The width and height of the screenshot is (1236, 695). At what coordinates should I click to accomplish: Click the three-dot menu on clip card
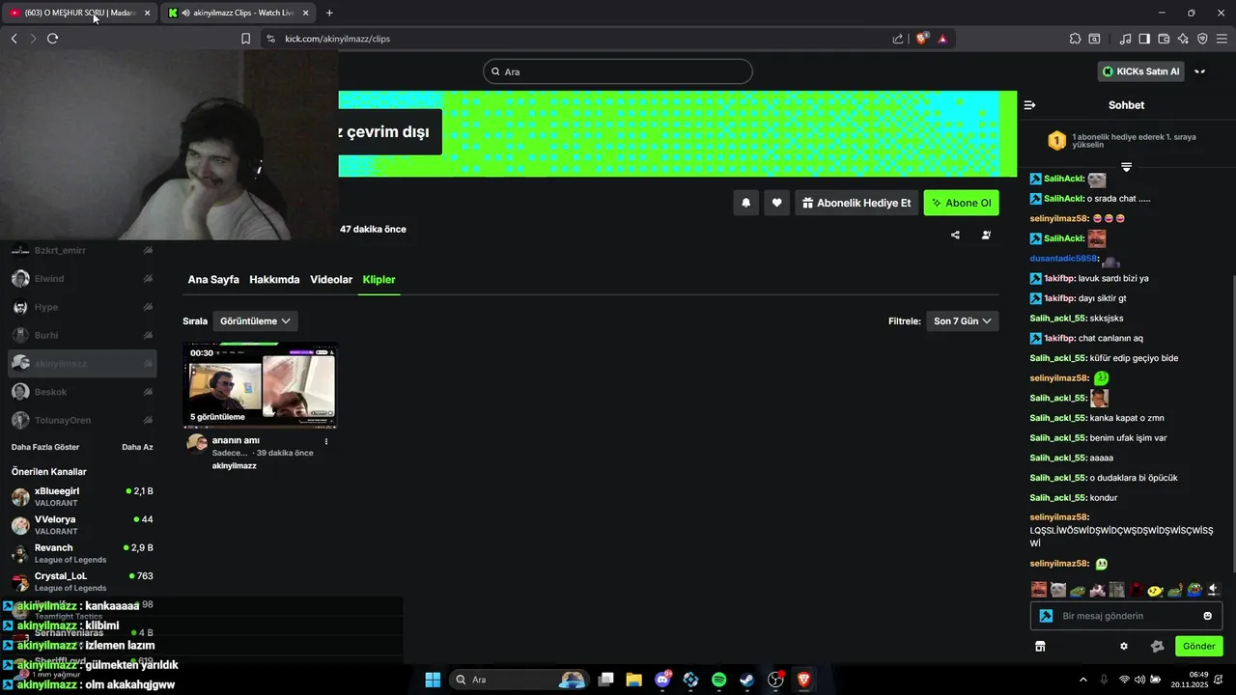point(326,441)
